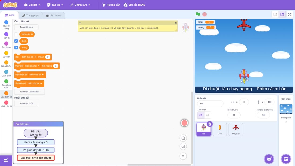The image size is (295, 166).
Task: Click the 'Tạo một Danh sách' button
Action: coord(29,92)
